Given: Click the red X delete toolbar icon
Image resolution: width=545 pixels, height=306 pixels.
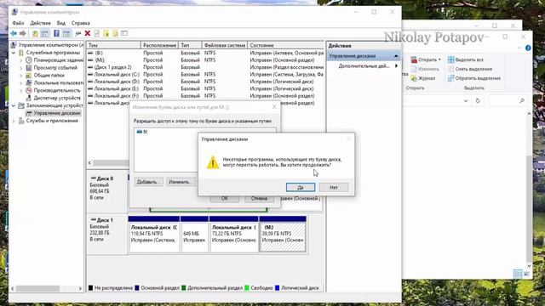Looking at the screenshot, I should click(x=88, y=33).
